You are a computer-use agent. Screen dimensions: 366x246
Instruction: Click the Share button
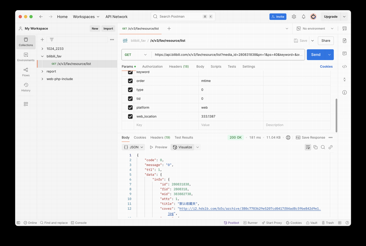326,40
